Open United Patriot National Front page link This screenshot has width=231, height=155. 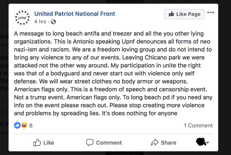click(75, 14)
